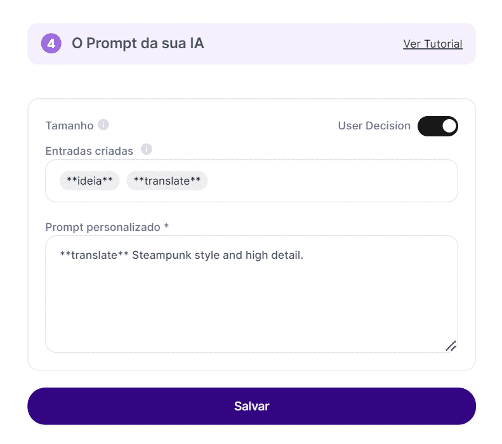The width and height of the screenshot is (502, 444).
Task: Click the purple step 4 badge
Action: (51, 44)
